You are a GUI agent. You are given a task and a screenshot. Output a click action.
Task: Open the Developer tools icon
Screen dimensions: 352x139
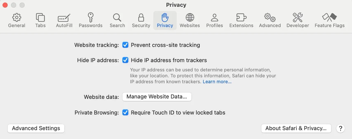(298, 18)
